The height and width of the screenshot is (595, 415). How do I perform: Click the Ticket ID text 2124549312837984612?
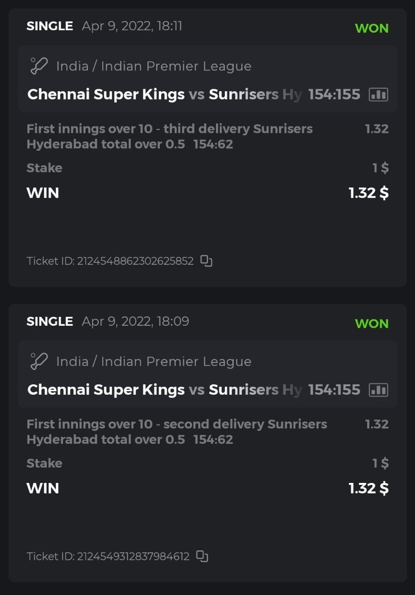pos(108,556)
